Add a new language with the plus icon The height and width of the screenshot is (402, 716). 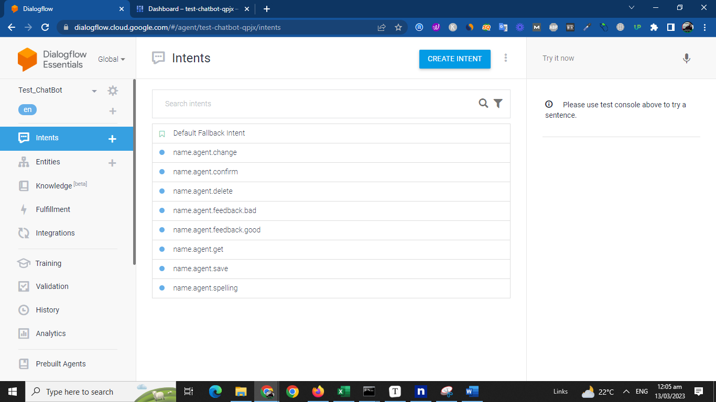(113, 111)
